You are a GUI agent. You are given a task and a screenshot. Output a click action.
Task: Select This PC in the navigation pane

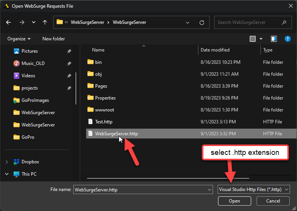[x=29, y=174]
